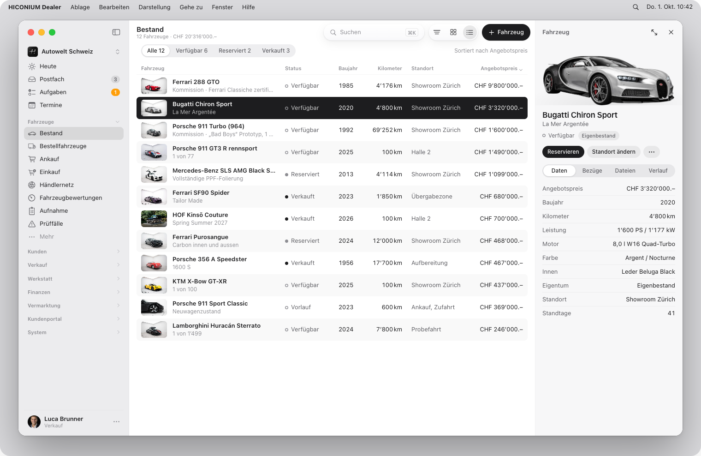Filter by Verkauft 3
701x456 pixels.
point(276,51)
